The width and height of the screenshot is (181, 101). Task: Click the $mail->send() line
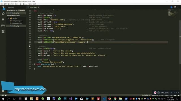coord(44,60)
